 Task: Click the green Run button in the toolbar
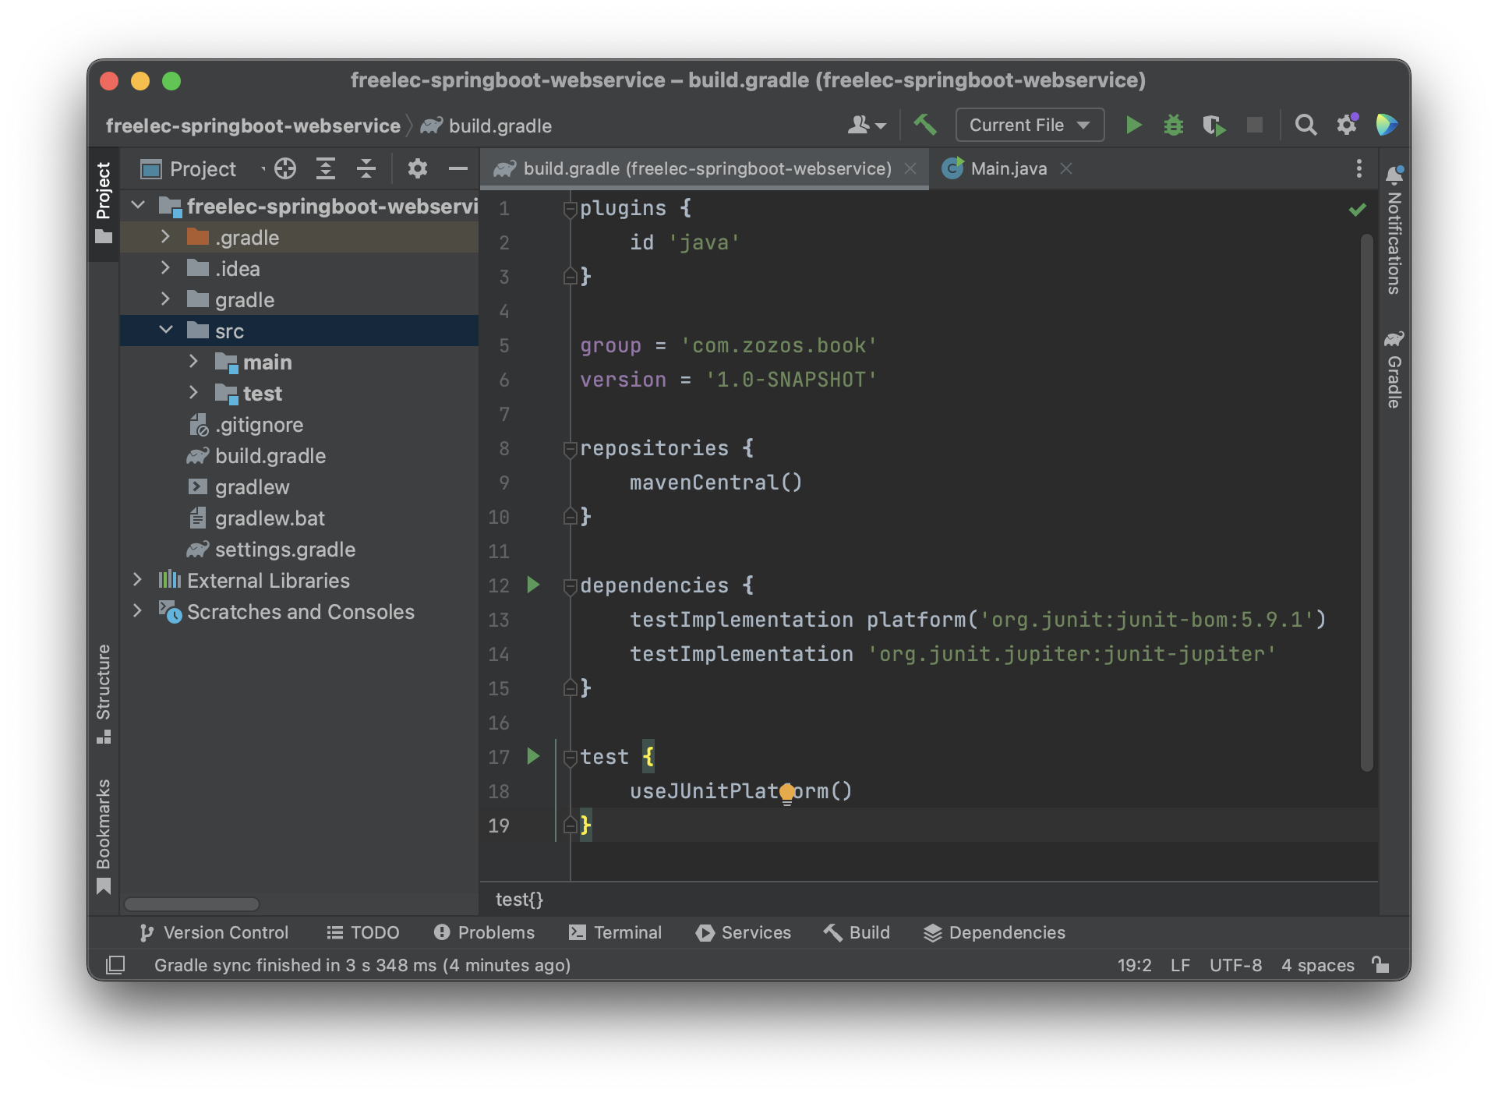coord(1133,125)
